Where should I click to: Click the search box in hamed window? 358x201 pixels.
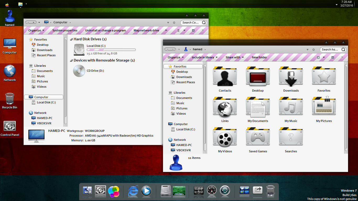pos(330,49)
